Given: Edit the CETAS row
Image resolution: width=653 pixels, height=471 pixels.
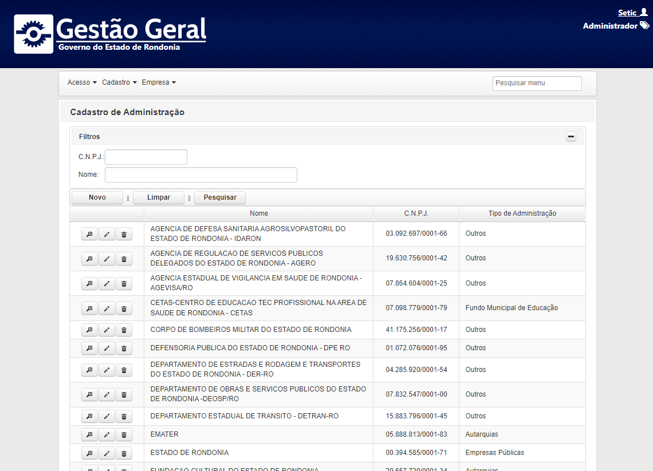Looking at the screenshot, I should pos(107,308).
